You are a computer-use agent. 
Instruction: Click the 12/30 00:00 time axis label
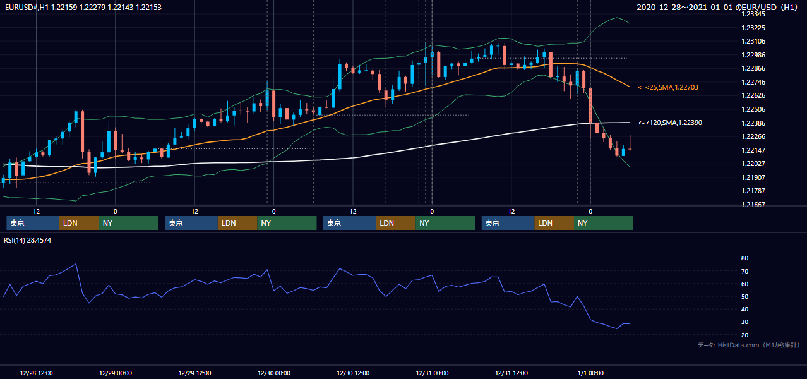pyautogui.click(x=273, y=373)
